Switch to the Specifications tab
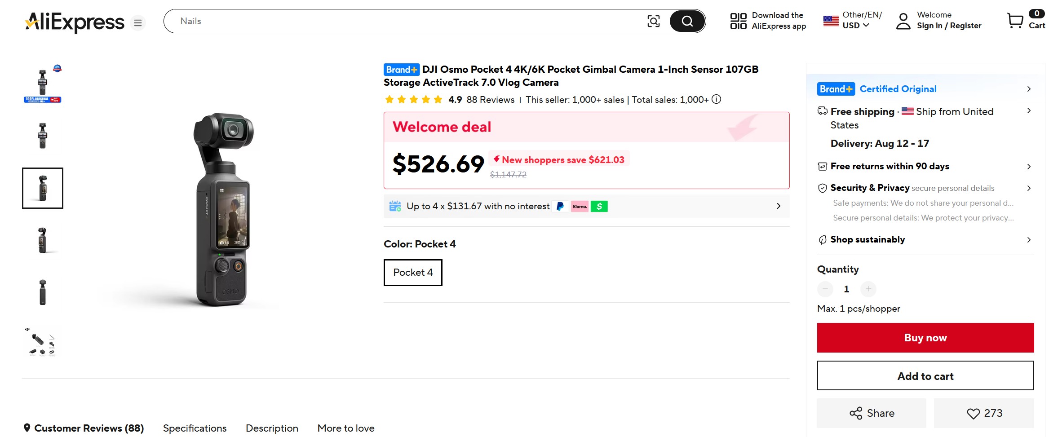Screen dimensions: 1049x437 pos(195,428)
